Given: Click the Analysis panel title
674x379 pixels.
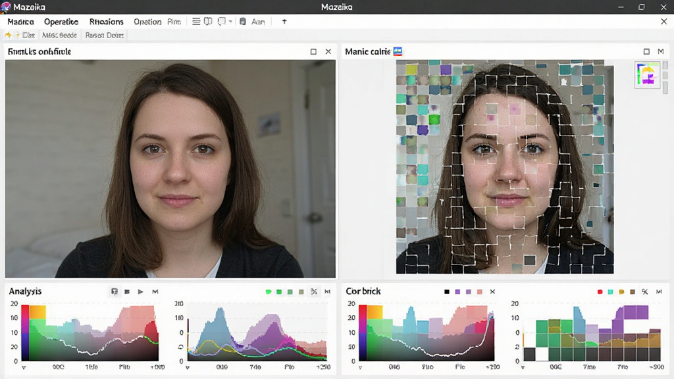Looking at the screenshot, I should coord(26,291).
